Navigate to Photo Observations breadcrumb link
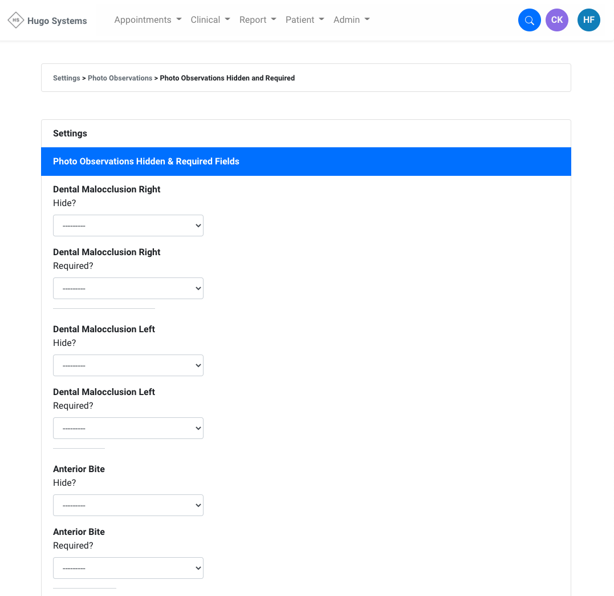Viewport: 614px width, 596px height. pyautogui.click(x=120, y=78)
